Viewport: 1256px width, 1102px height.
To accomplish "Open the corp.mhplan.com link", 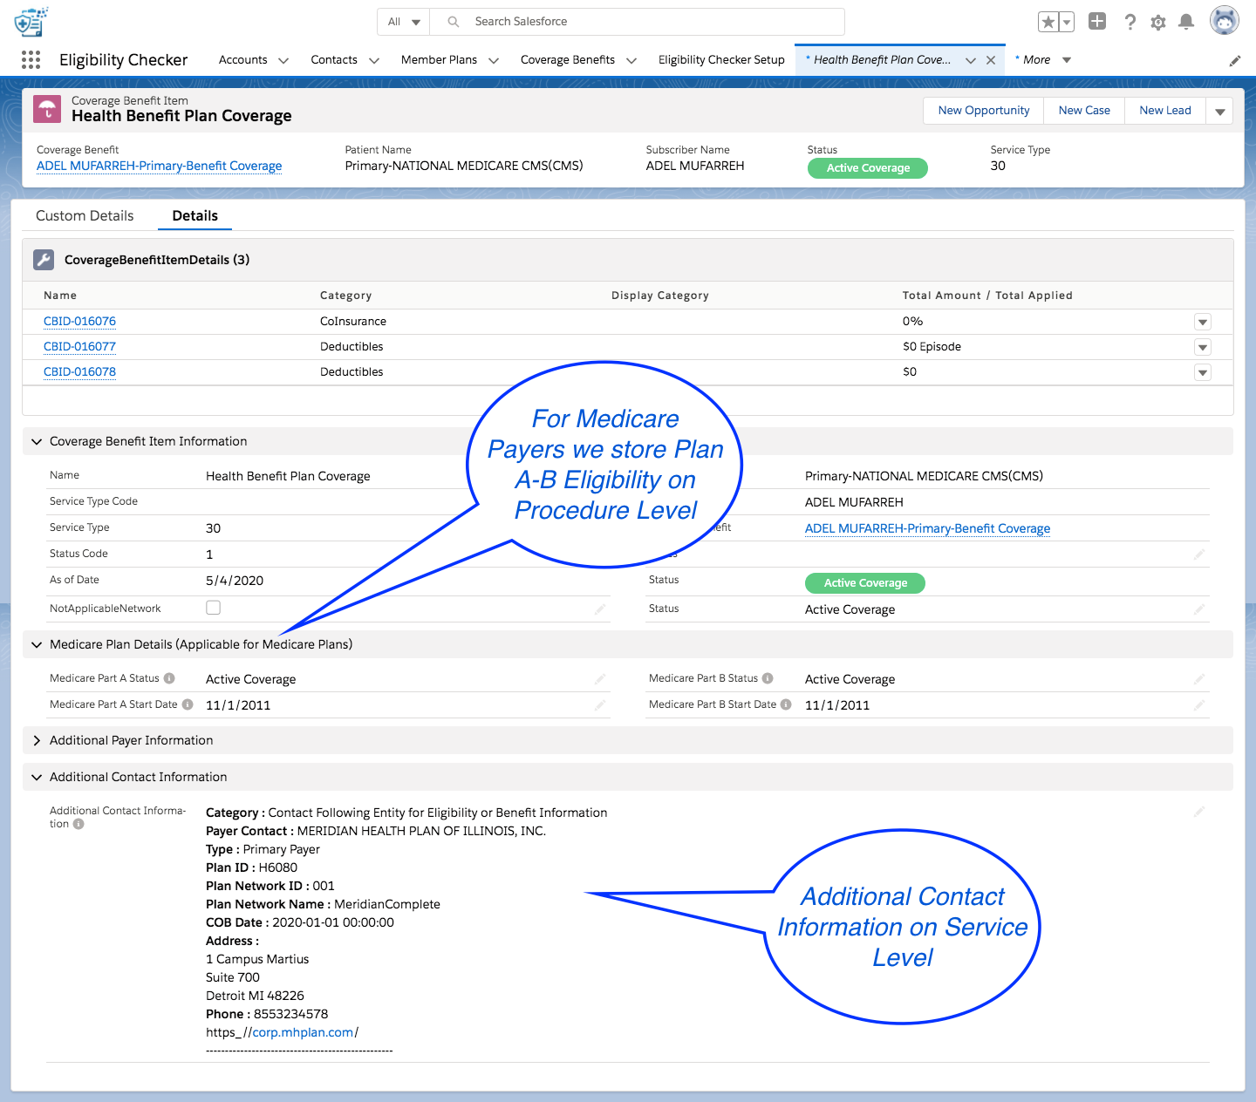I will [x=303, y=1032].
